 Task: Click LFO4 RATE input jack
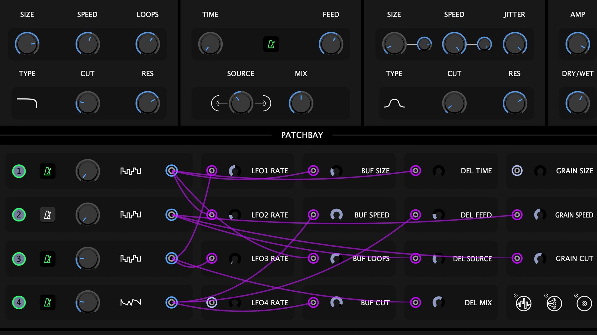tap(212, 302)
